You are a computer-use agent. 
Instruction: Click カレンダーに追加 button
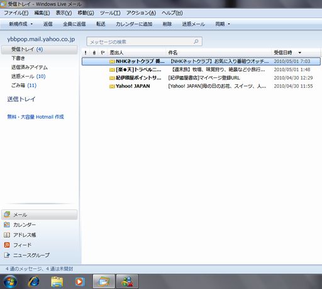(134, 24)
